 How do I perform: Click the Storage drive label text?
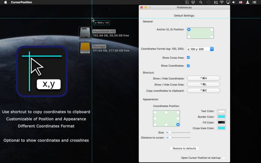[99, 47]
